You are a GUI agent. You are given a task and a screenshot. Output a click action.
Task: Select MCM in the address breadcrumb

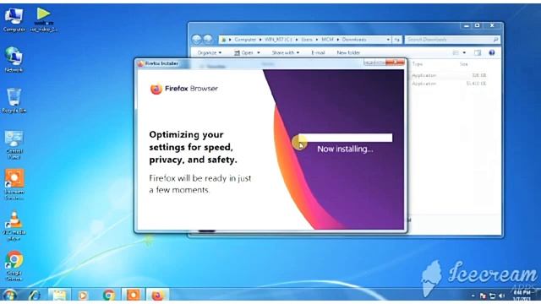(x=327, y=40)
